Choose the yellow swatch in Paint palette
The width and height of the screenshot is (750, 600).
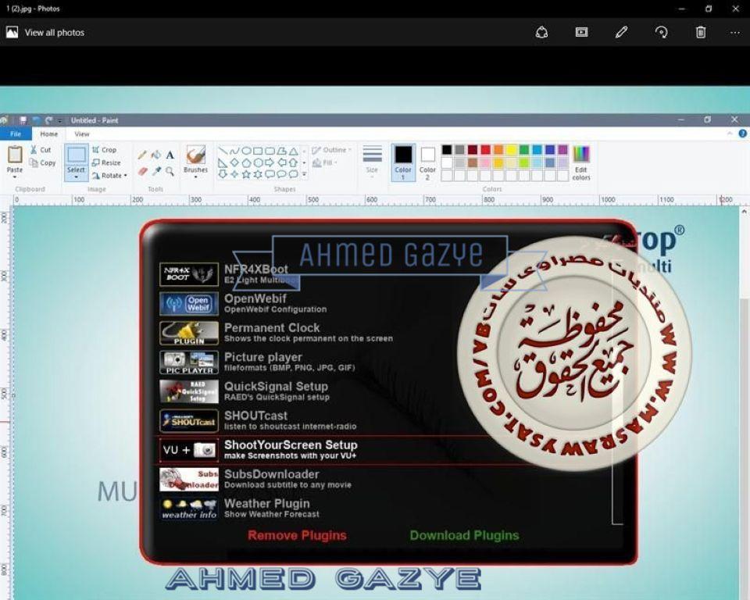click(x=511, y=150)
